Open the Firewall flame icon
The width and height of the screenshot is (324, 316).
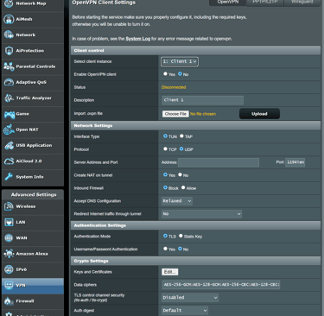pos(9,301)
